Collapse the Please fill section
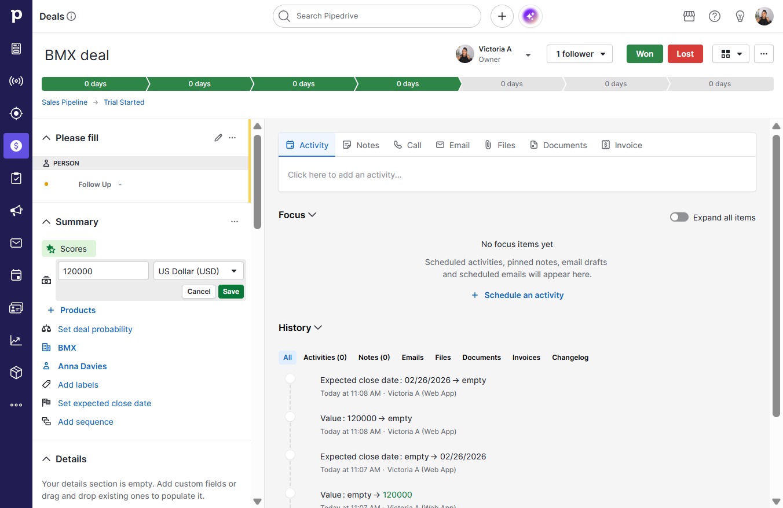The height and width of the screenshot is (508, 783). (46, 138)
